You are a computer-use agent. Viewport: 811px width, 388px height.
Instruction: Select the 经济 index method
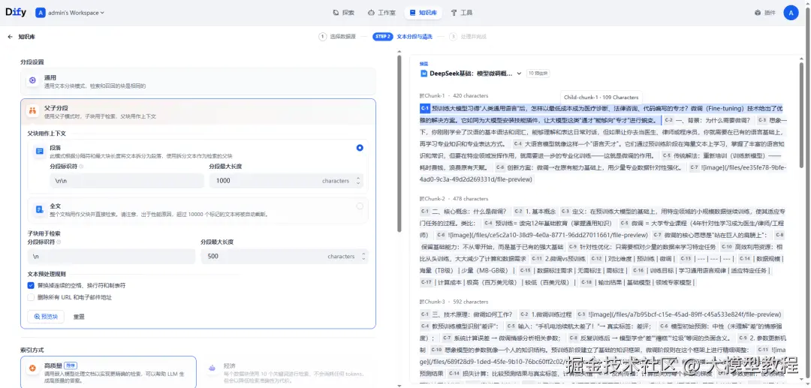pyautogui.click(x=288, y=372)
